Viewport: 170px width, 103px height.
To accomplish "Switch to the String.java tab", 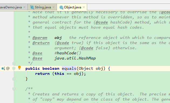I will [43, 7].
